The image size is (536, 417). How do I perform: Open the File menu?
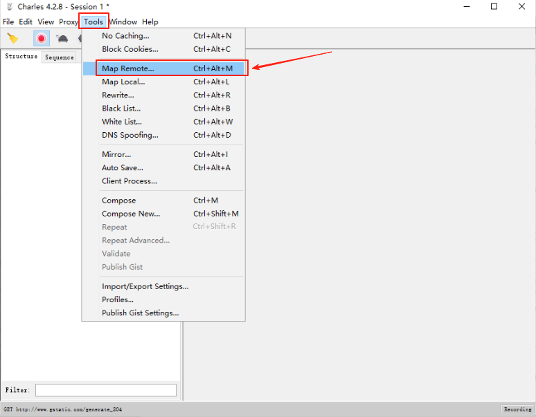click(x=8, y=22)
